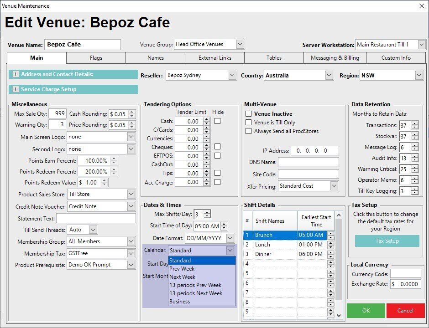
Task: Increase the Points Earn Percent value
Action: (x=114, y=159)
